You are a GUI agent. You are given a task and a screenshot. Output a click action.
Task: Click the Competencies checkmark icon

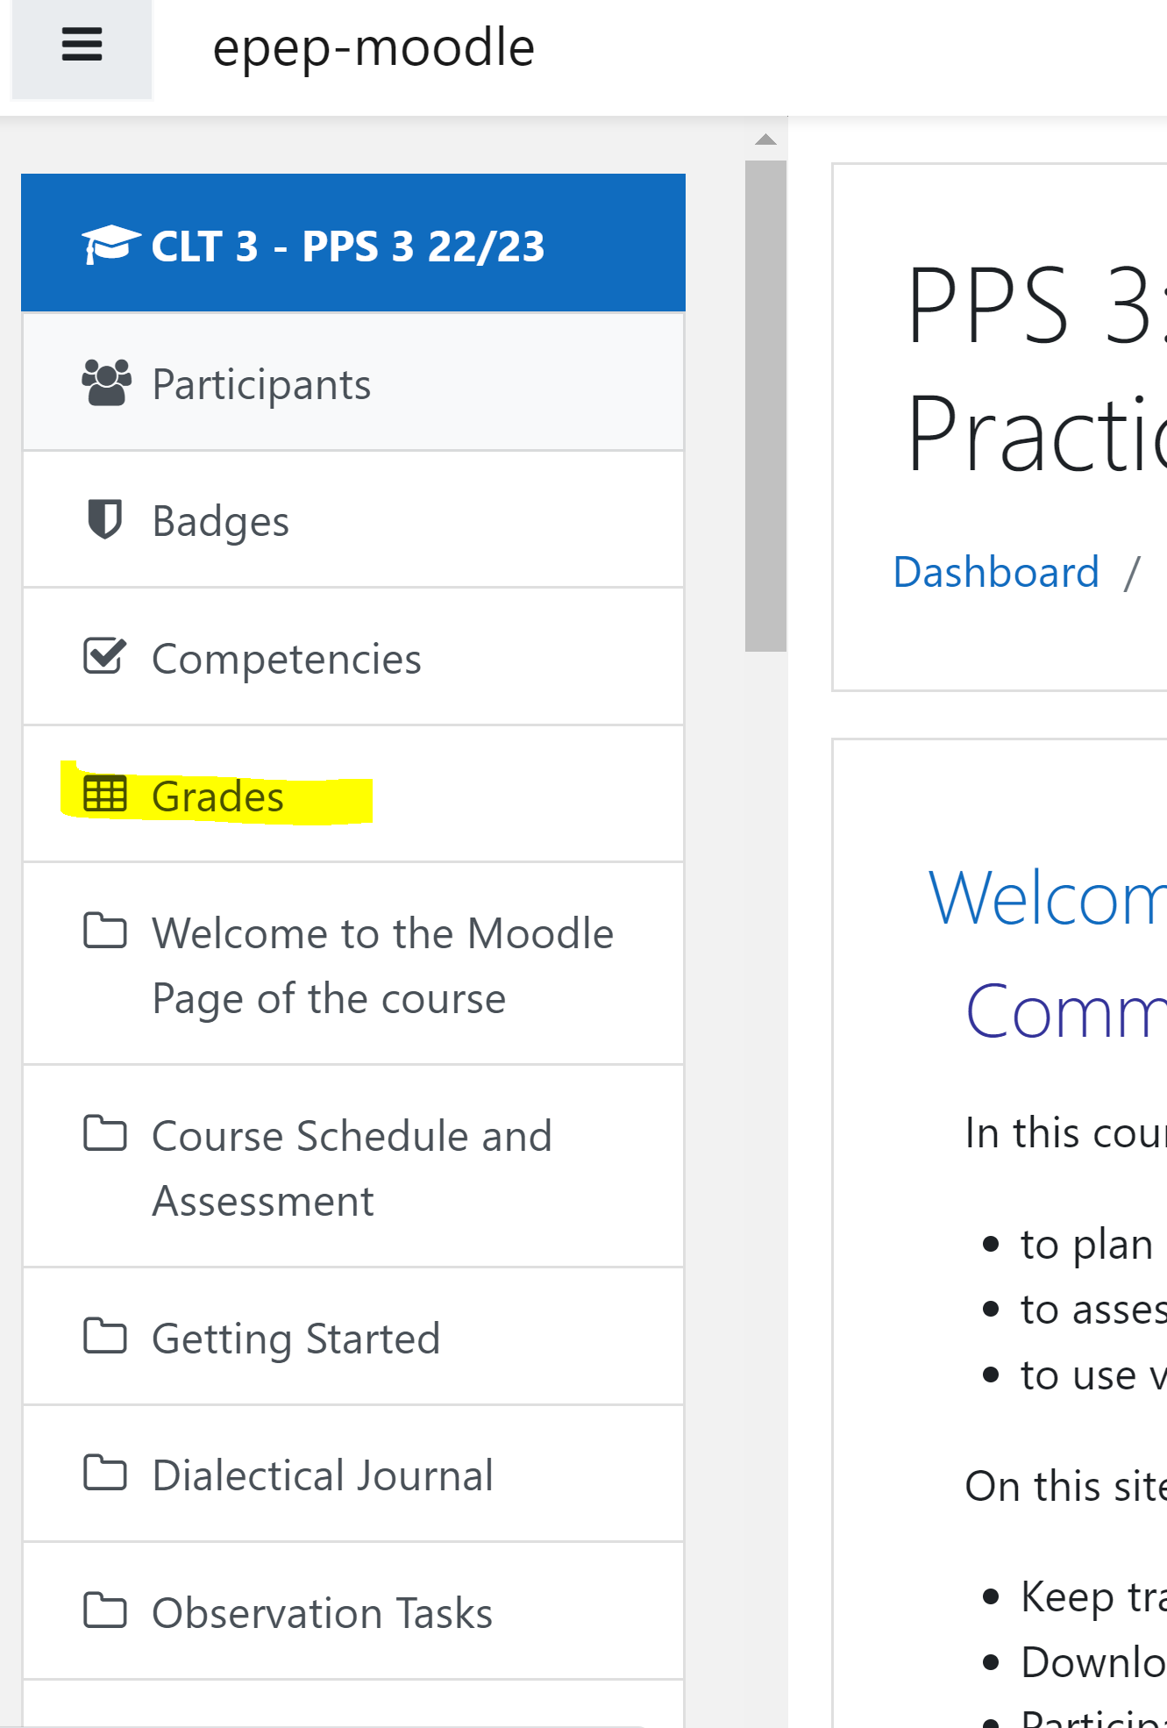pos(104,656)
